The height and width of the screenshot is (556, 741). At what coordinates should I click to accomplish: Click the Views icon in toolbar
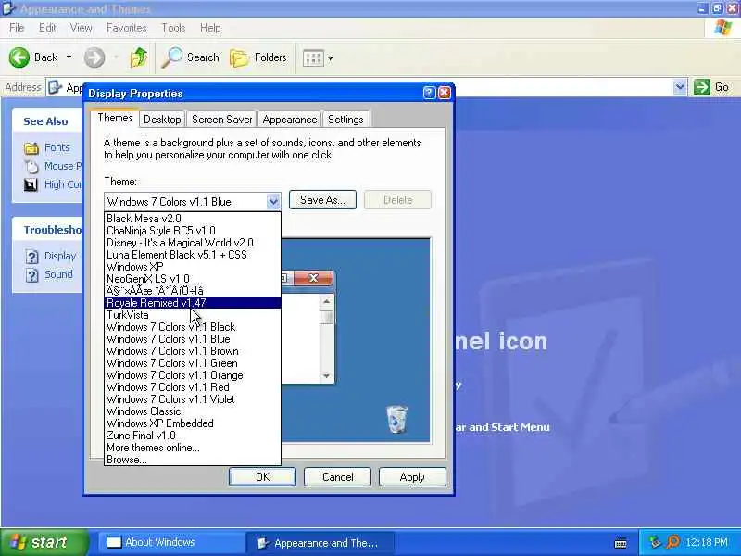pyautogui.click(x=313, y=58)
